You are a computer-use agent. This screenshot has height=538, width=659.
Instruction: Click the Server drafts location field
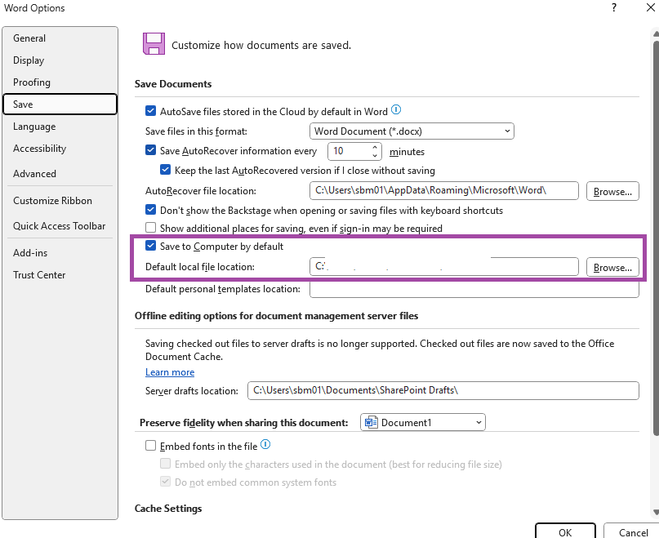pyautogui.click(x=443, y=390)
